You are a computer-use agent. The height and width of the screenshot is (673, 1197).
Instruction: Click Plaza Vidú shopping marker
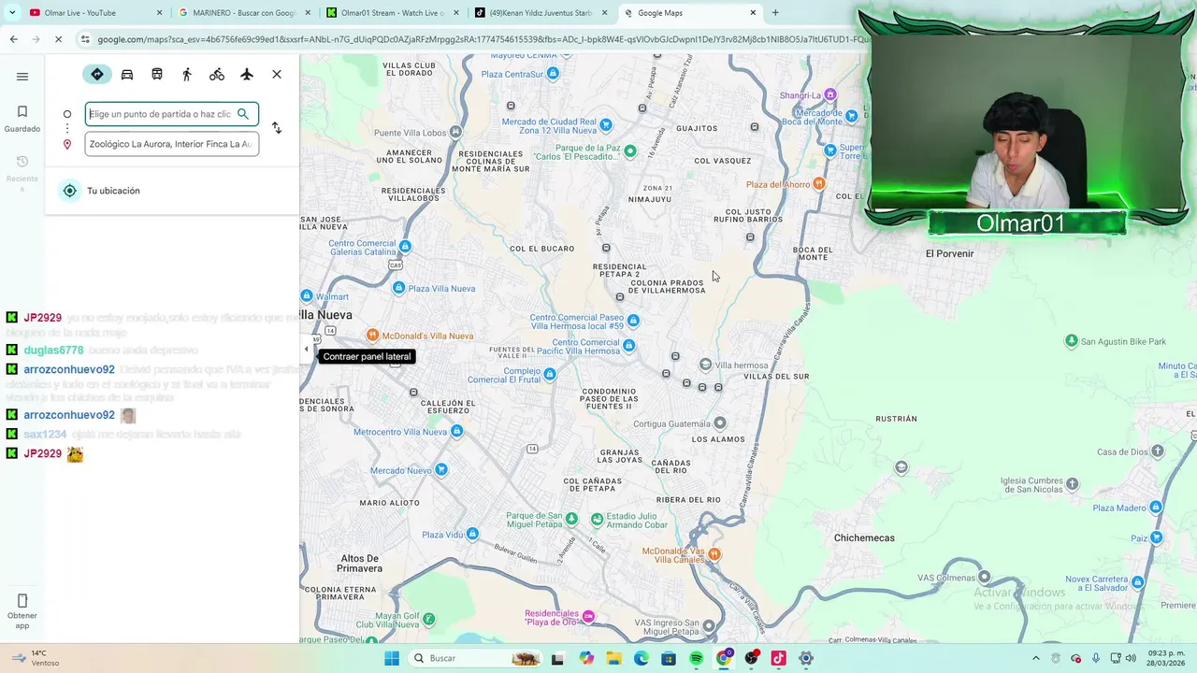472,535
